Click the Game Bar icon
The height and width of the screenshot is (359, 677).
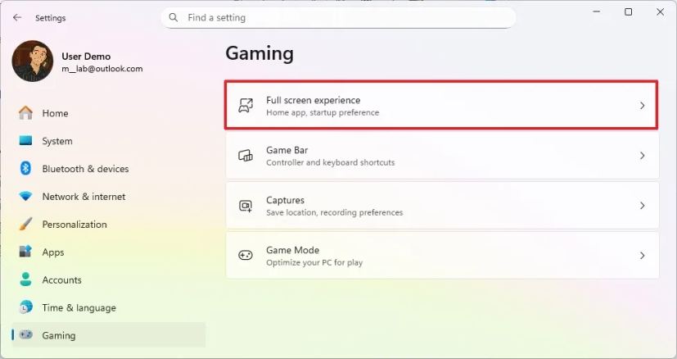coord(246,155)
